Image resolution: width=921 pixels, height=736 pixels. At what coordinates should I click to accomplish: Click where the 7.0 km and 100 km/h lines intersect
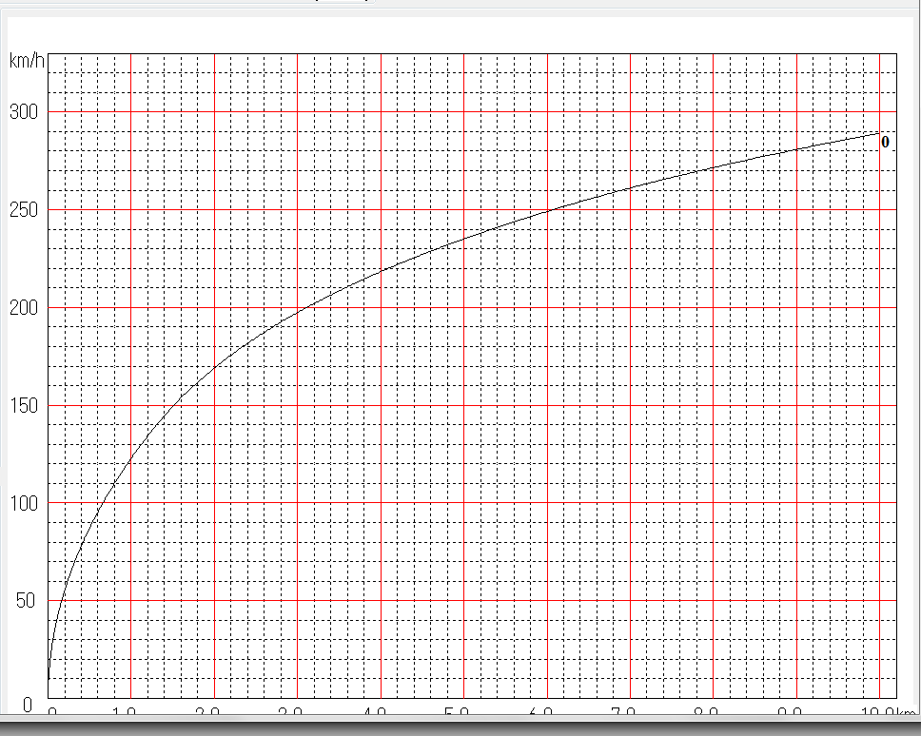click(x=631, y=503)
